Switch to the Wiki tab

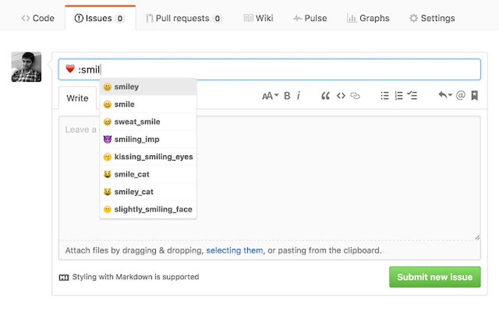(258, 18)
